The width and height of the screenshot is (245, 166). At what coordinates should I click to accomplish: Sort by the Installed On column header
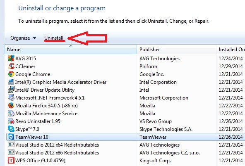coord(231,50)
